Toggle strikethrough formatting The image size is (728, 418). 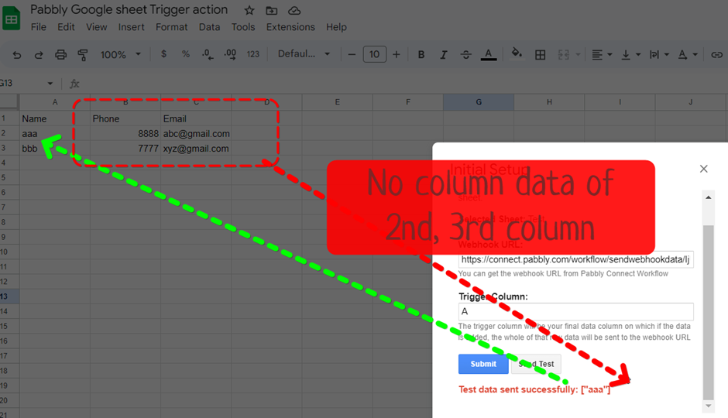tap(465, 55)
